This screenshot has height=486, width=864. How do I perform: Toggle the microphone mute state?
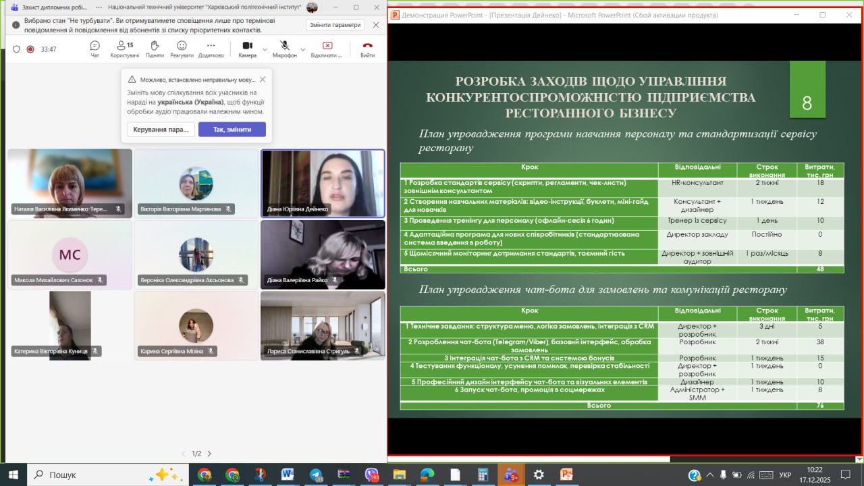(285, 49)
